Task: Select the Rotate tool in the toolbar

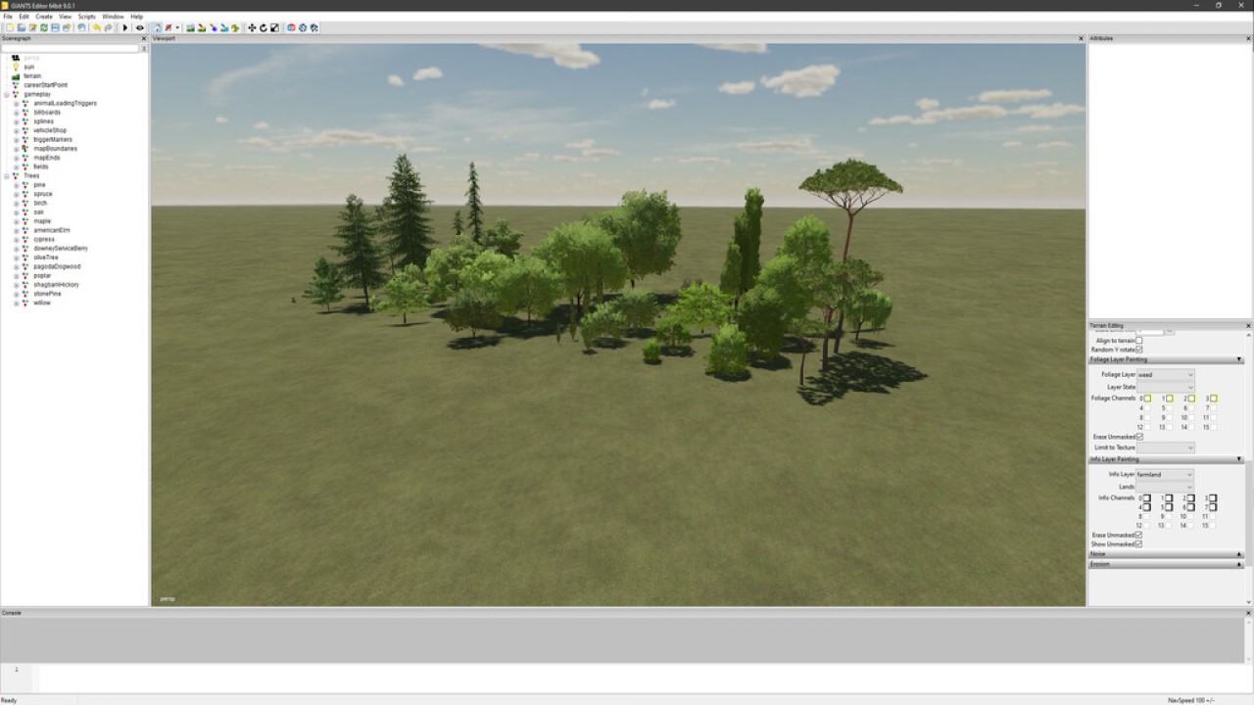Action: (263, 27)
